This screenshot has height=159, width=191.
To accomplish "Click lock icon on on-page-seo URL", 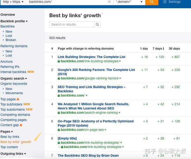I will click(x=59, y=130).
